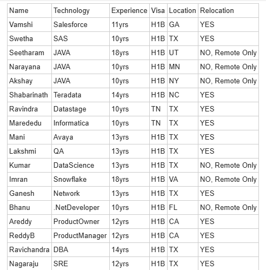Screen dimensions: 266x270
Task: Select the ProductManager cell in ReddyB's row
Action: tap(81, 236)
